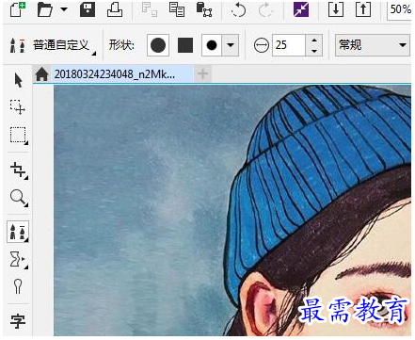Expand the nib shape dropdown arrow
This screenshot has width=415, height=340.
pos(231,45)
